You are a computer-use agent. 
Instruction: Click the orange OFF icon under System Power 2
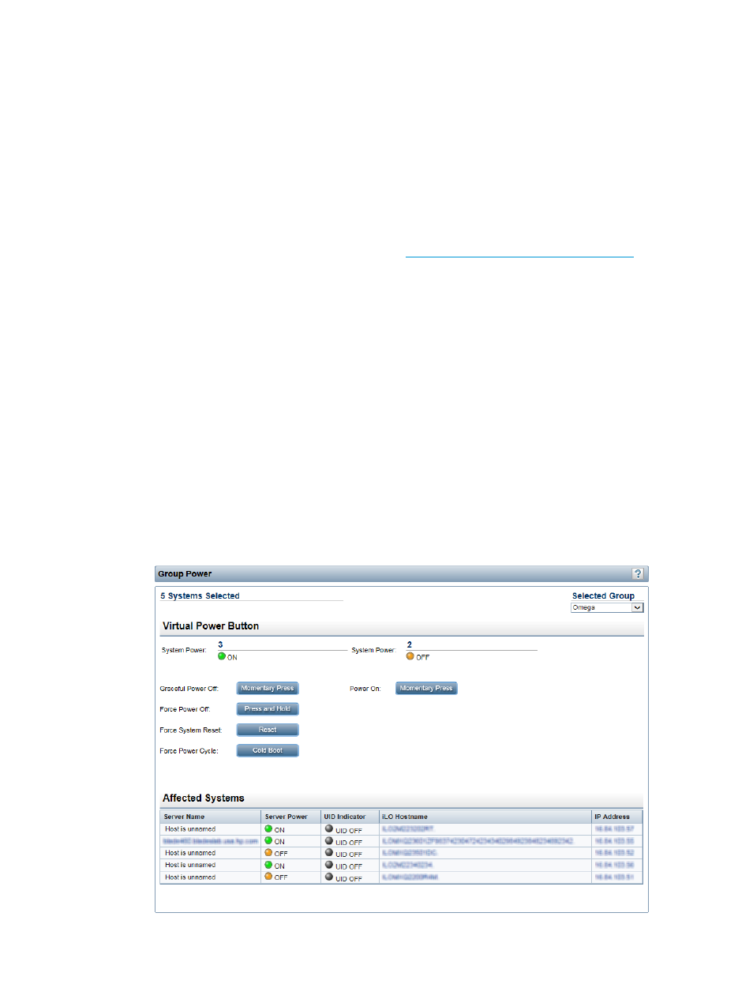pos(410,656)
